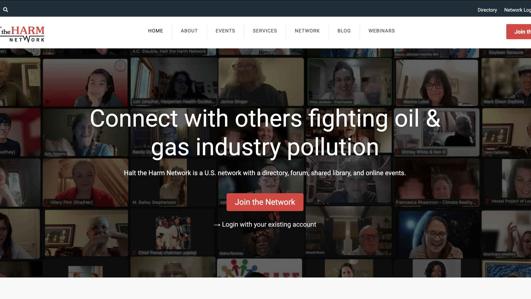Click the Hilary Flint video tile
531x299 pixels.
pos(85,182)
